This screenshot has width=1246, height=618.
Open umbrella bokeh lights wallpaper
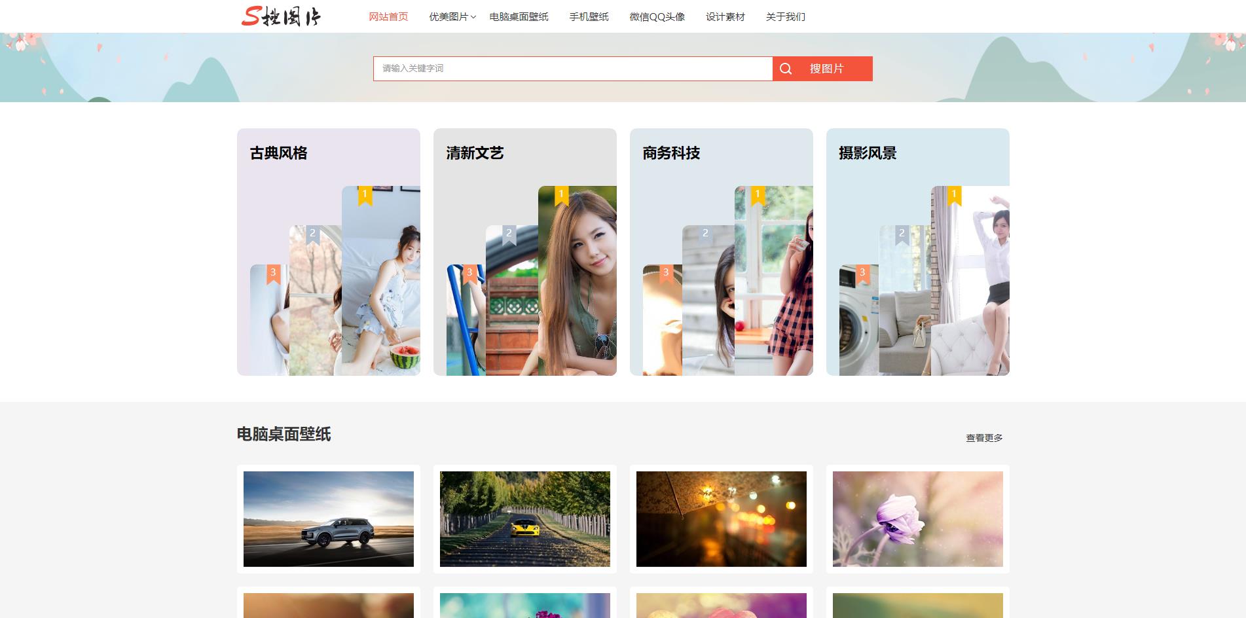[722, 519]
